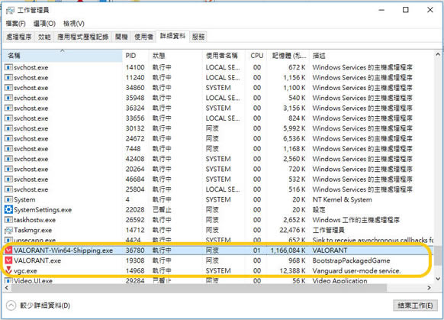Click the 1,166,084 K memory value
The width and height of the screenshot is (444, 320).
click(x=288, y=251)
